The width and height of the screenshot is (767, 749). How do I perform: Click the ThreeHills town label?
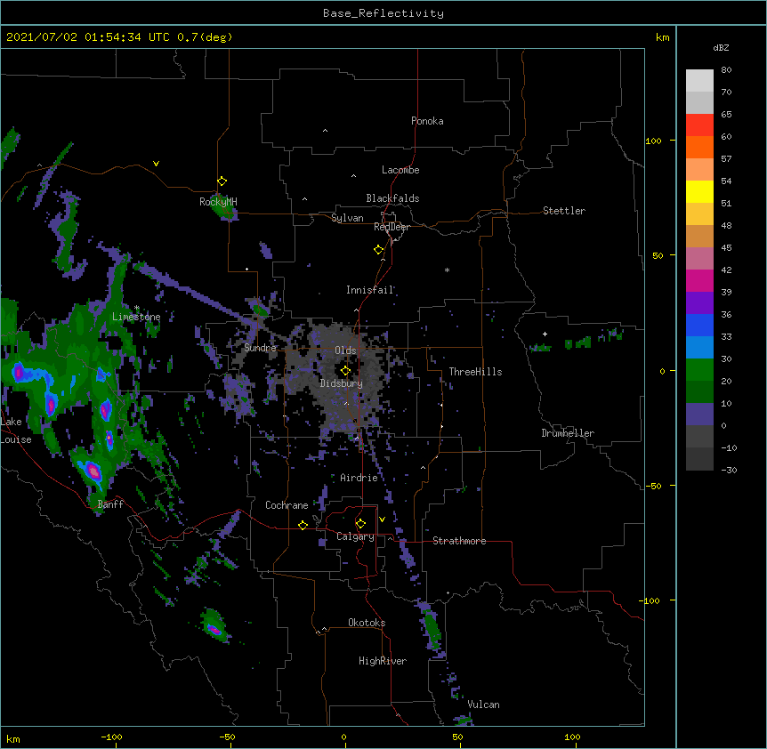(x=475, y=372)
